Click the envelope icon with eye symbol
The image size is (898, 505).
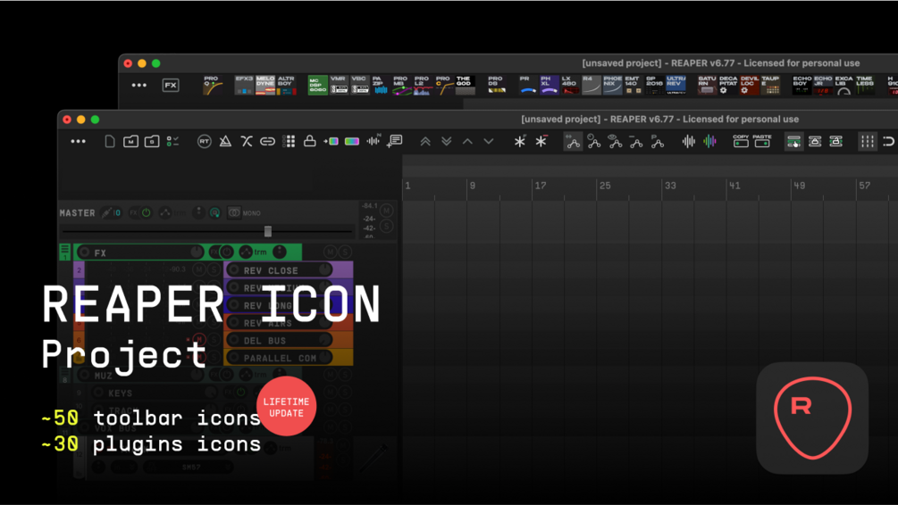tap(615, 141)
